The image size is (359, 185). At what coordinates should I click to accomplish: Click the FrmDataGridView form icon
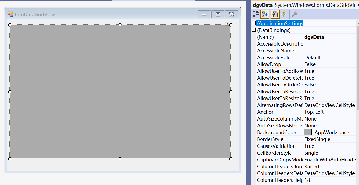coord(10,14)
